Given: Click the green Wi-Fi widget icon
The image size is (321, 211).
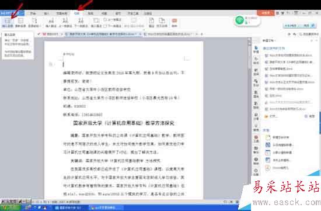Looking at the screenshot, I should point(239,20).
